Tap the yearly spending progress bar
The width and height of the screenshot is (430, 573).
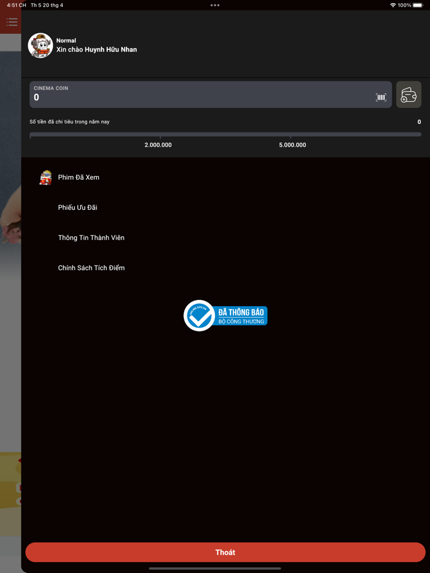225,134
